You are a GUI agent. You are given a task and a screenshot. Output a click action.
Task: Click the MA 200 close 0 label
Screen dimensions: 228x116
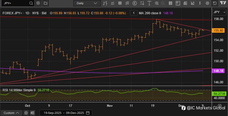point(150,13)
